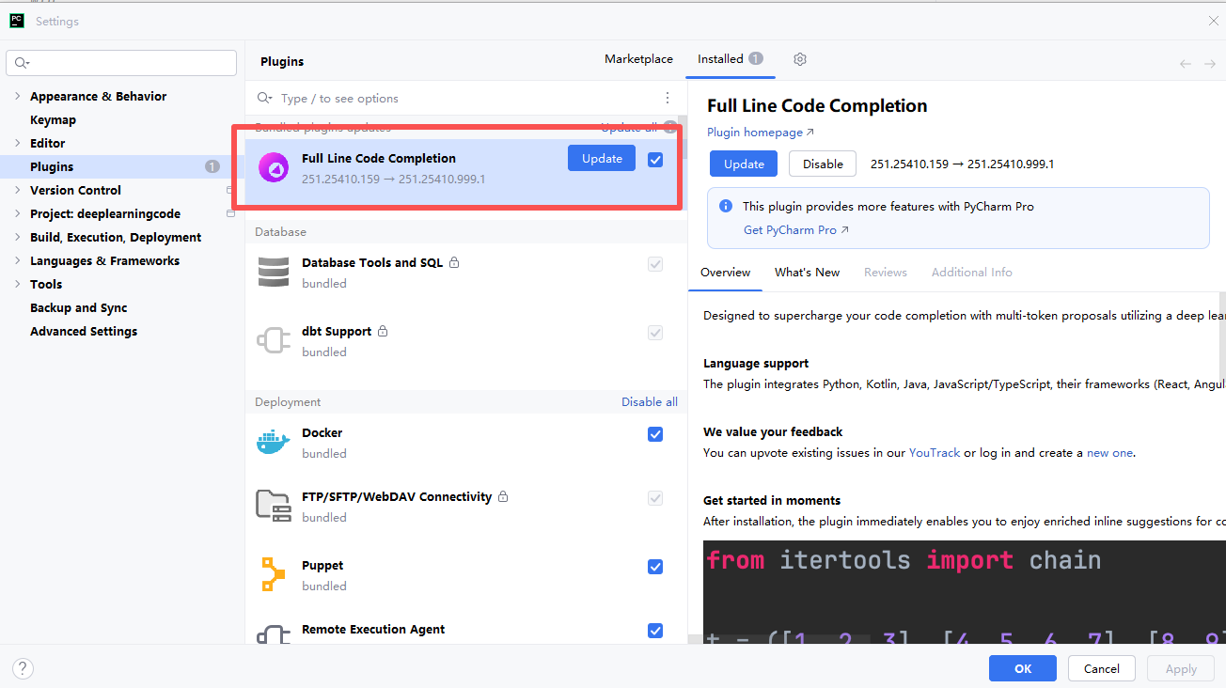Click the Project: deeplearningcode project-level settings icon
The height and width of the screenshot is (688, 1226).
(230, 213)
